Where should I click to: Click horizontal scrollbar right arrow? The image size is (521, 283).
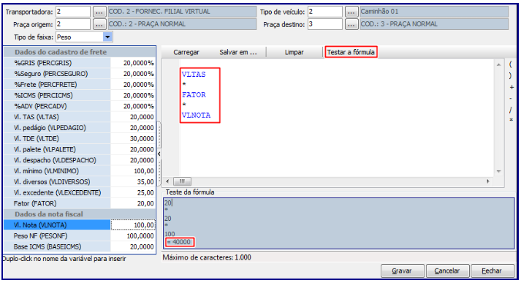click(488, 181)
